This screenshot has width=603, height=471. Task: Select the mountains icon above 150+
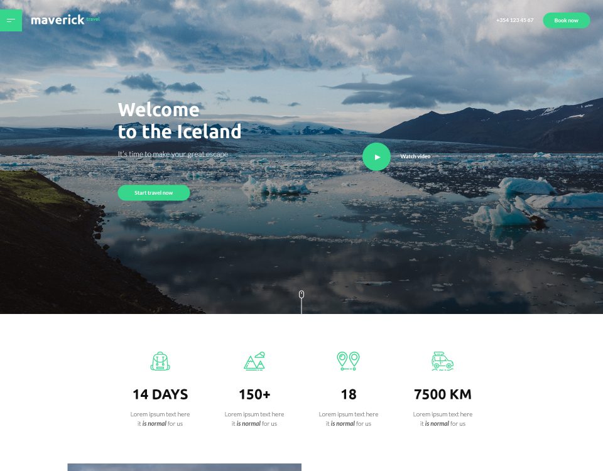pyautogui.click(x=254, y=361)
